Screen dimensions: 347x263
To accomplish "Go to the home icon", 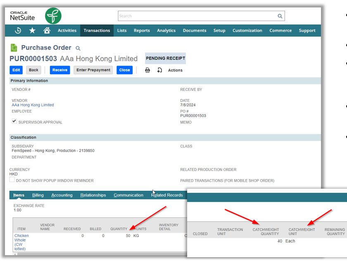I will pos(47,30).
